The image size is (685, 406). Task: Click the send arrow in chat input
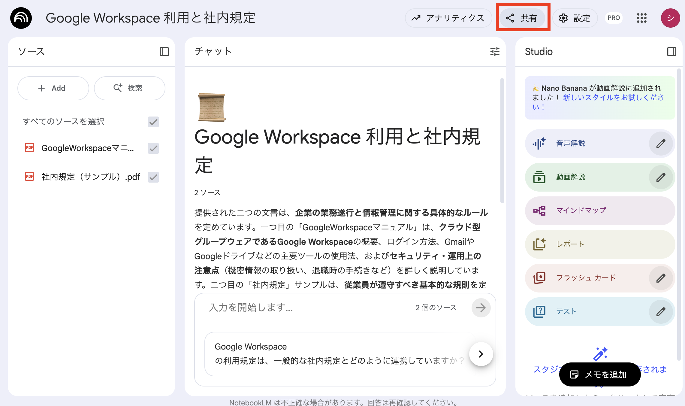coord(481,308)
